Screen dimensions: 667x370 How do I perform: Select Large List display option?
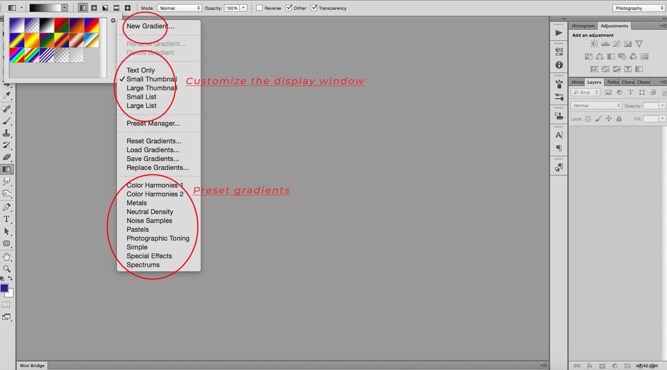point(141,106)
